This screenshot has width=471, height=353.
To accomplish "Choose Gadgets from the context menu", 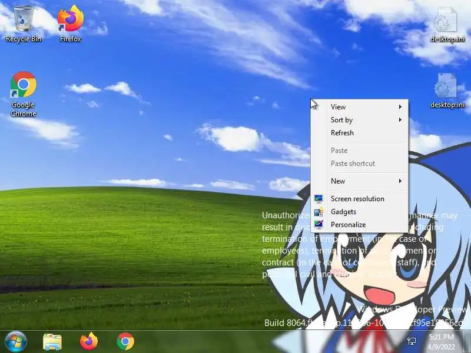I will [360, 212].
